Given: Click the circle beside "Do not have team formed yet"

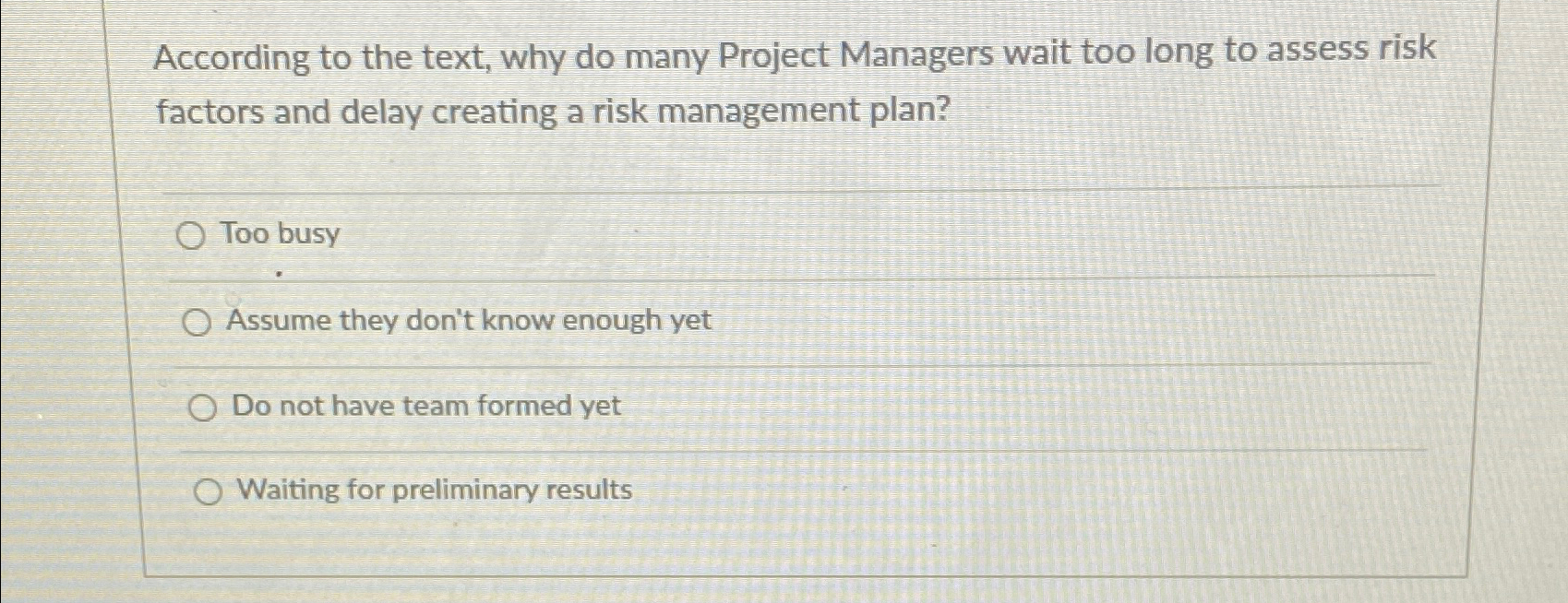Looking at the screenshot, I should click(x=201, y=408).
